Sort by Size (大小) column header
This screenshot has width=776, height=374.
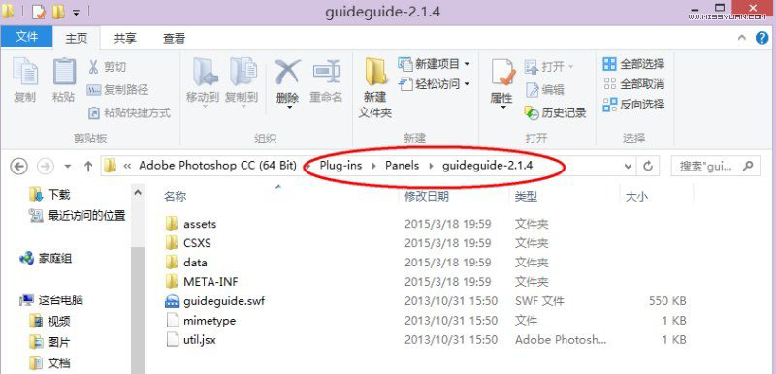tap(636, 196)
